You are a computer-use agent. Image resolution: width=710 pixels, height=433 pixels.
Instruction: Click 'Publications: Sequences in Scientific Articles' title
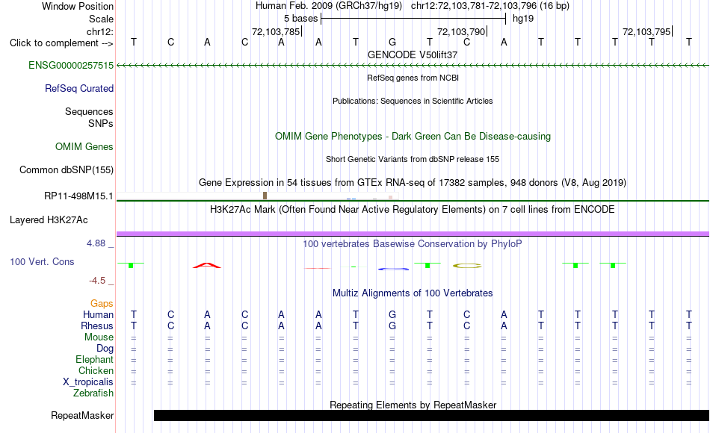point(413,101)
